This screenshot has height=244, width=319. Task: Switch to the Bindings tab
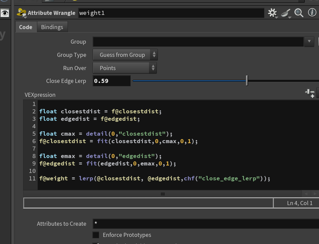pyautogui.click(x=52, y=27)
